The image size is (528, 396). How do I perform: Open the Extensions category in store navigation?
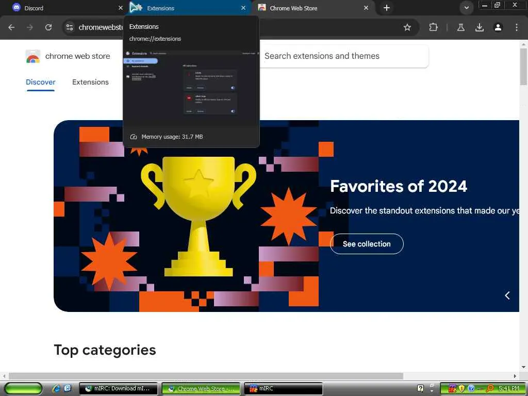click(x=90, y=82)
